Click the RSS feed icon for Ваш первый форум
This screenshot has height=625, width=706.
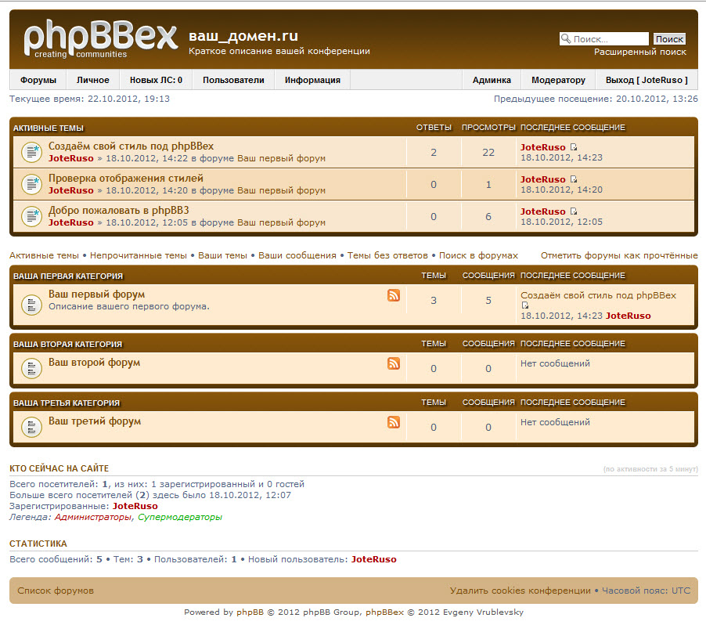[394, 295]
